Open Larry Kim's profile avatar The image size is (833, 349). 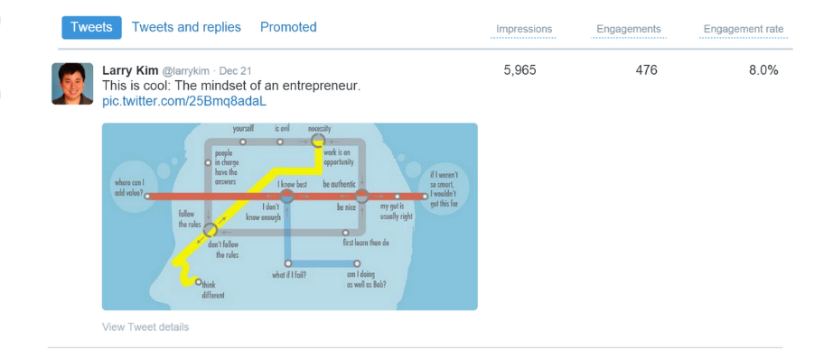[72, 84]
